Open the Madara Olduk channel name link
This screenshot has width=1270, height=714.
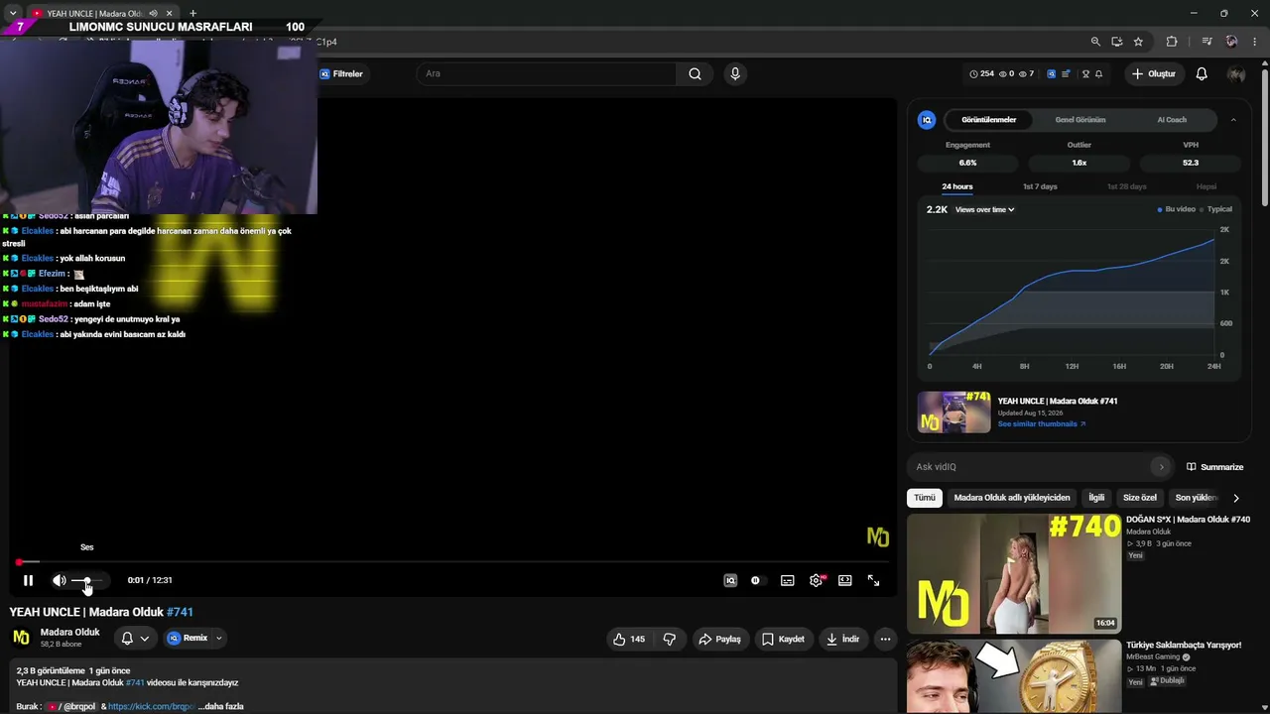pyautogui.click(x=69, y=632)
